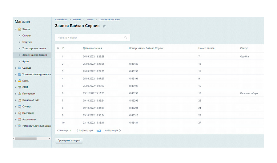The height and width of the screenshot is (163, 277).
Task: Expand the Кассы section arrow
Action: pos(16,81)
